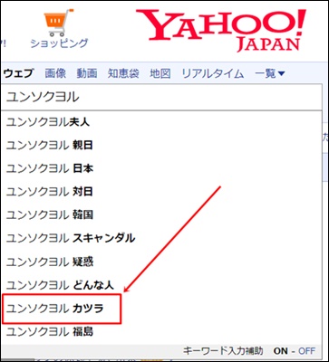Choose suggestion ユンソクヨル 対日
Screen dimensions: 329x362
[x=161, y=192]
